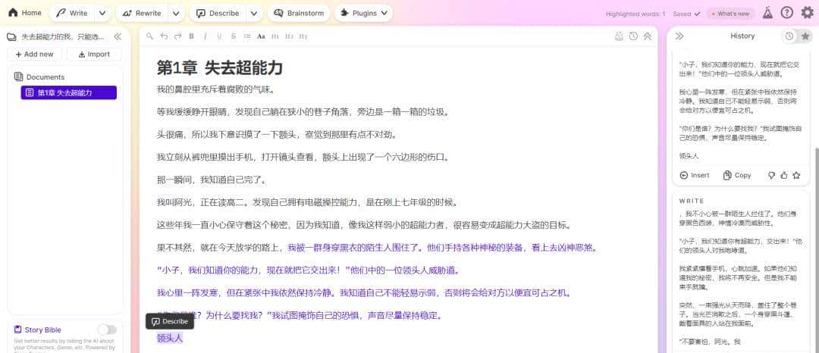Click WRITE label on second history card
819x353 pixels.
[x=692, y=201]
